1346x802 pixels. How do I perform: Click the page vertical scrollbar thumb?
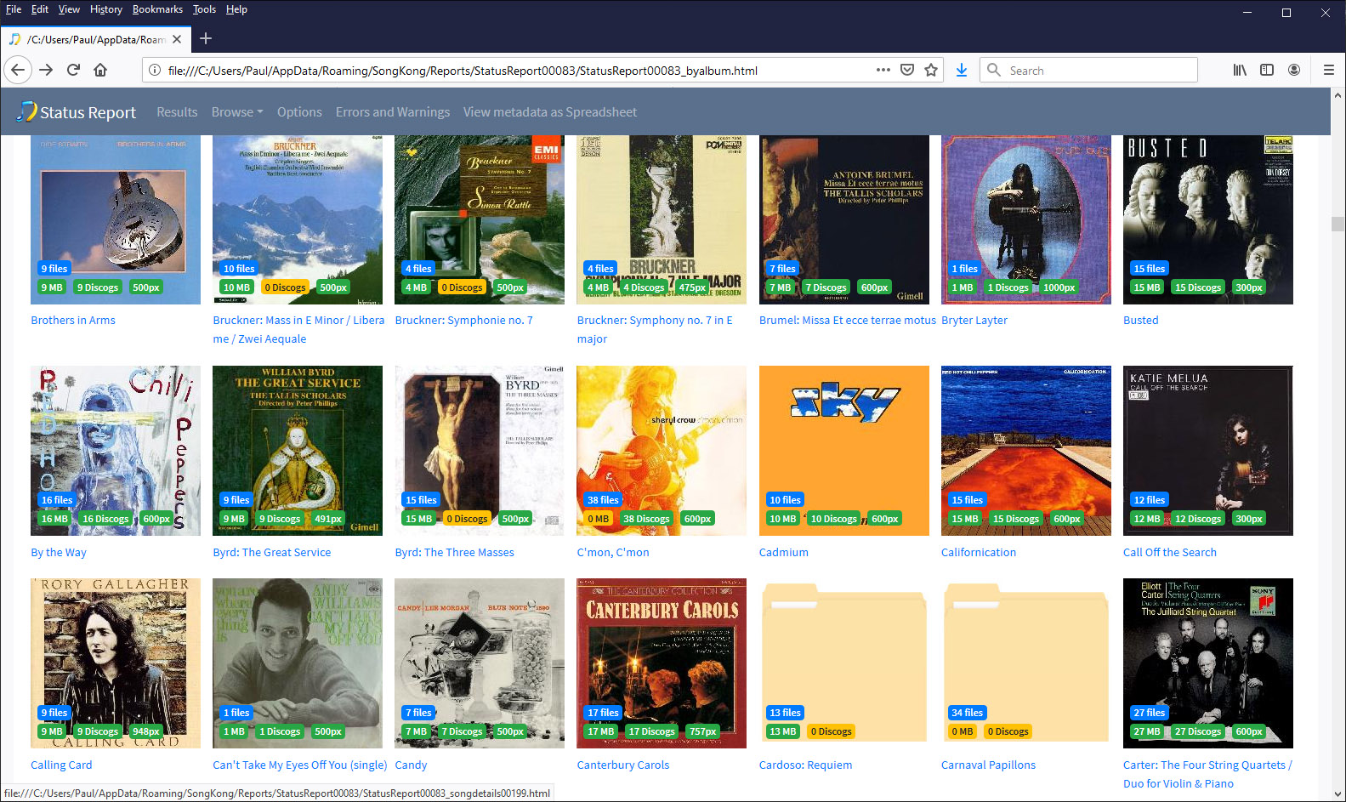(x=1337, y=225)
